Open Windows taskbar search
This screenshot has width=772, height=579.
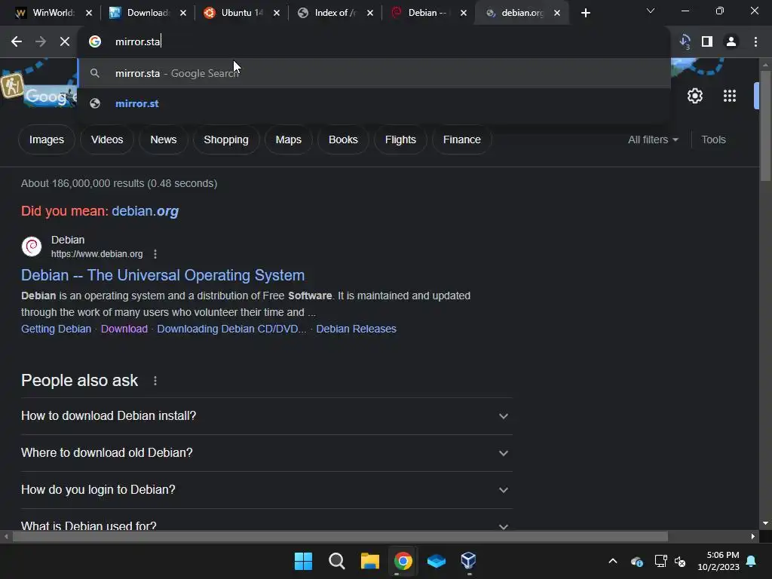click(337, 561)
